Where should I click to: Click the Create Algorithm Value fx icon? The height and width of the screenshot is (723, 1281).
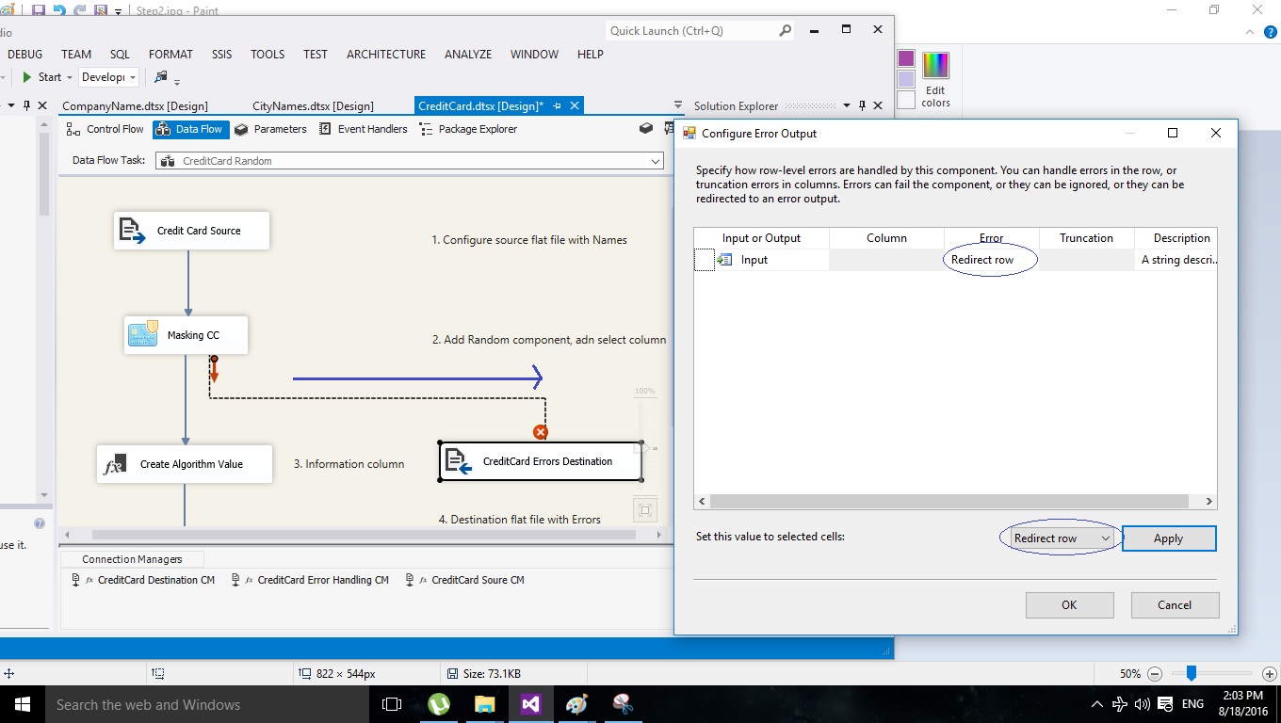[x=114, y=464]
